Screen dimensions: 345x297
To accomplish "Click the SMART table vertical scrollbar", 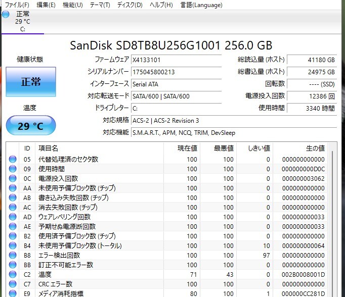I will 332,224.
